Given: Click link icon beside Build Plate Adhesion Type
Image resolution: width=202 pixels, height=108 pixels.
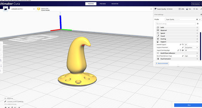Looking at the screenshot, I should tap(183, 56).
